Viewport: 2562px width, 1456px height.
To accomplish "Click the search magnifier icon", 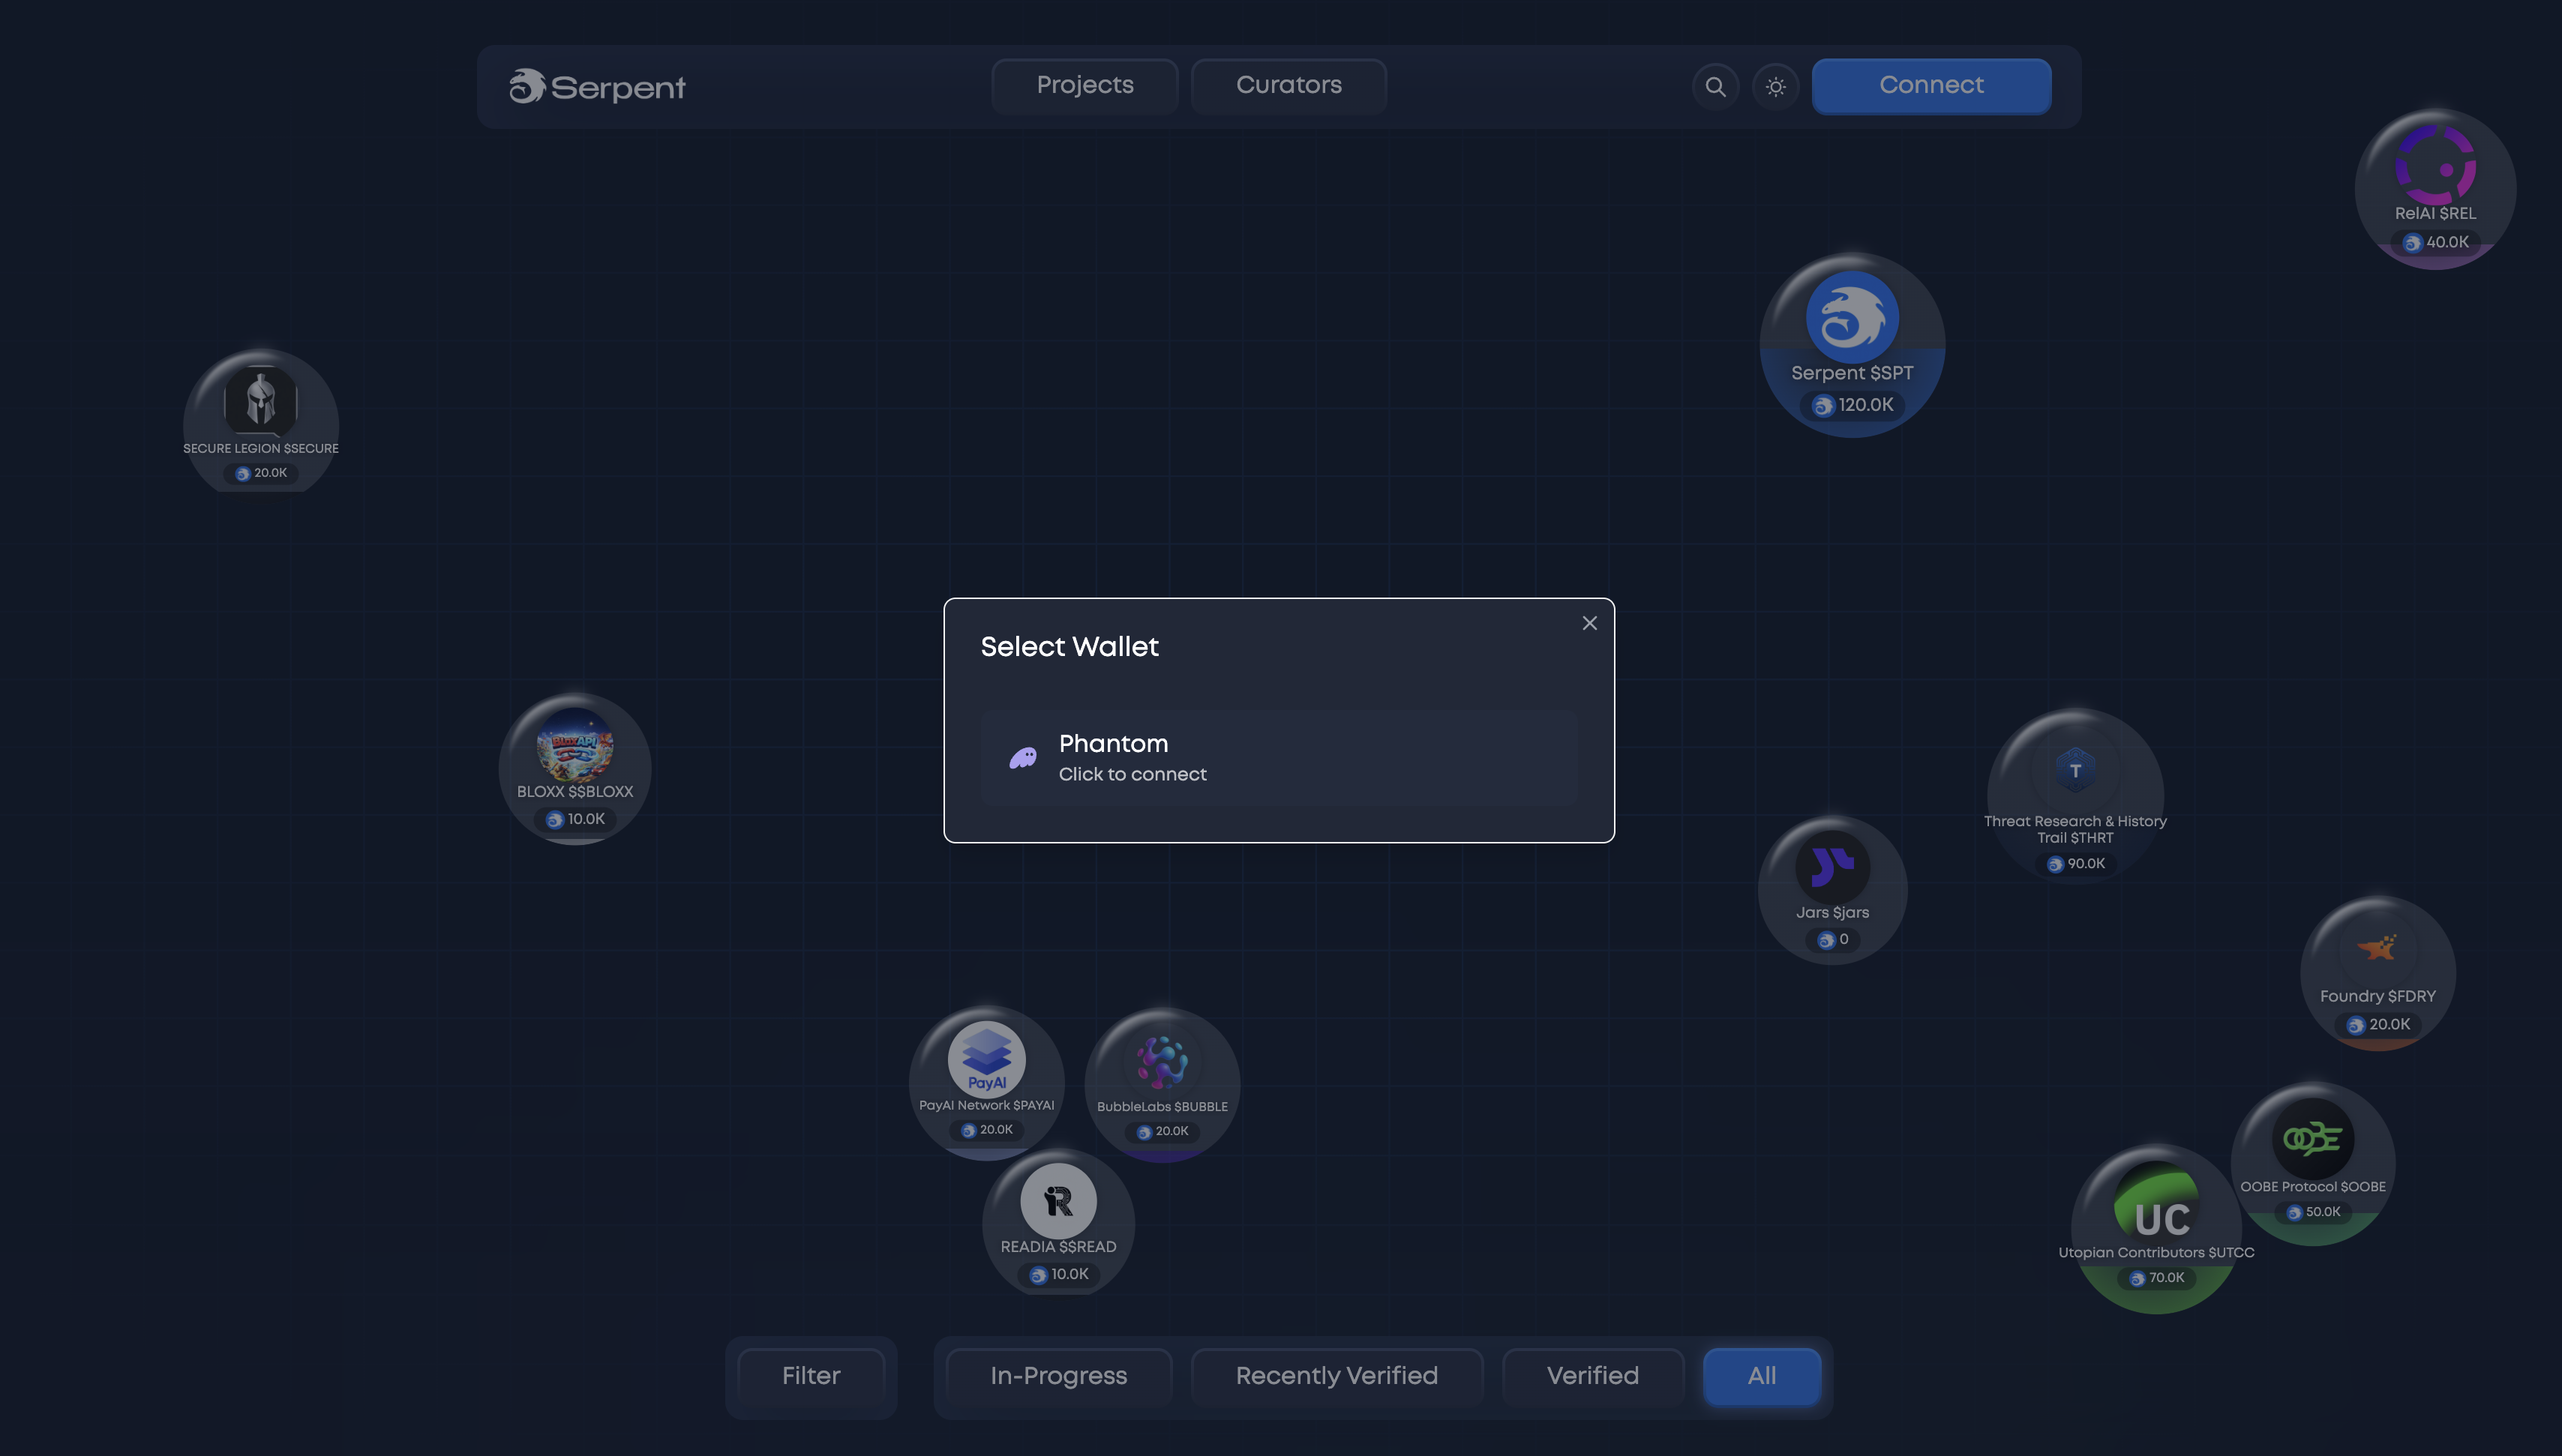I will 1715,87.
